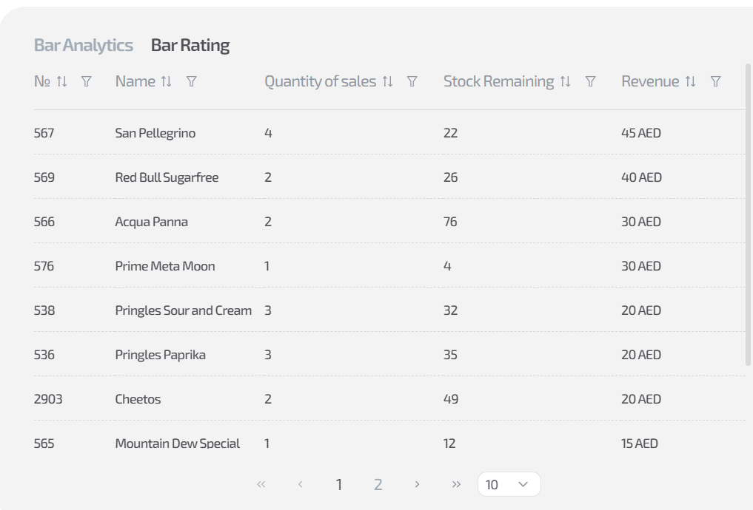Open the Revenue column filter
The width and height of the screenshot is (753, 510).
(716, 81)
